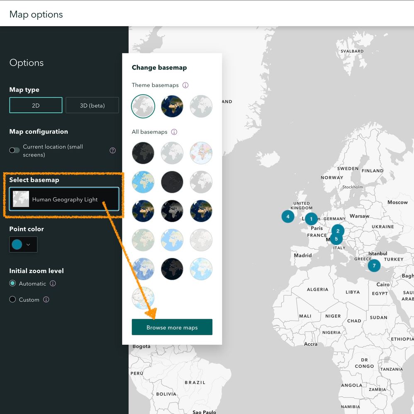The image size is (414, 414).
Task: Open help icon for Current location setting
Action: [x=112, y=150]
